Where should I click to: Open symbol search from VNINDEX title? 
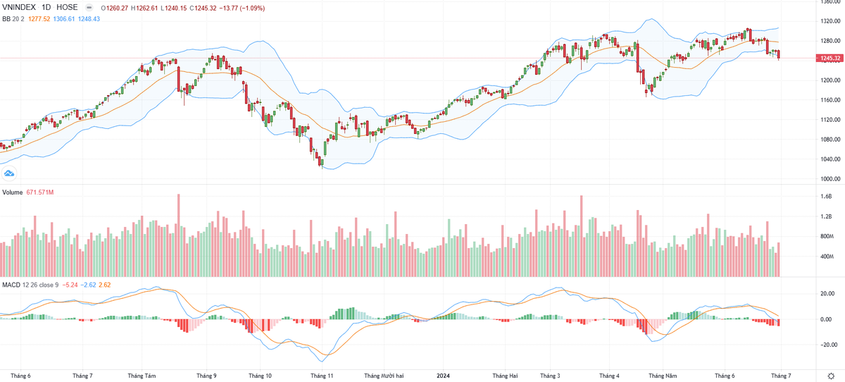tap(19, 8)
